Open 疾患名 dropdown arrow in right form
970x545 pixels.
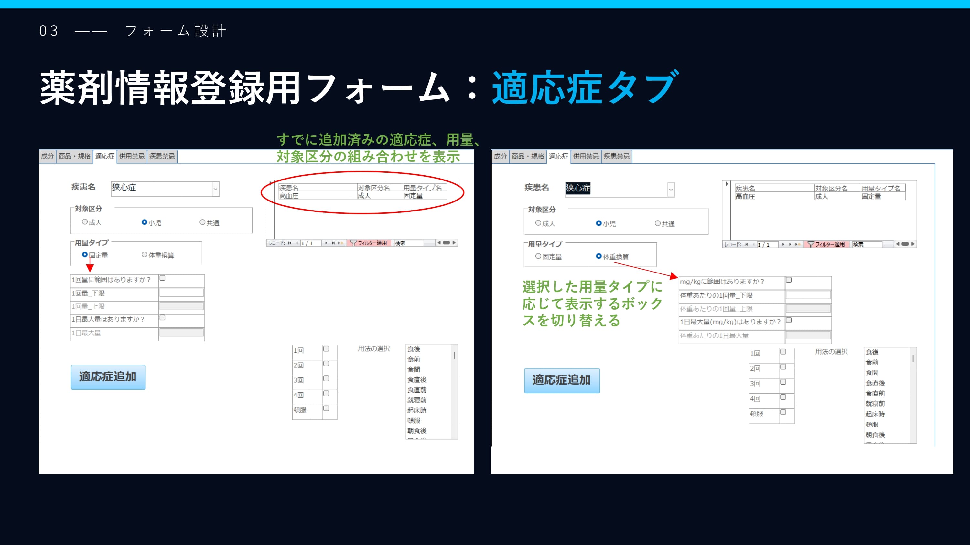coord(671,190)
